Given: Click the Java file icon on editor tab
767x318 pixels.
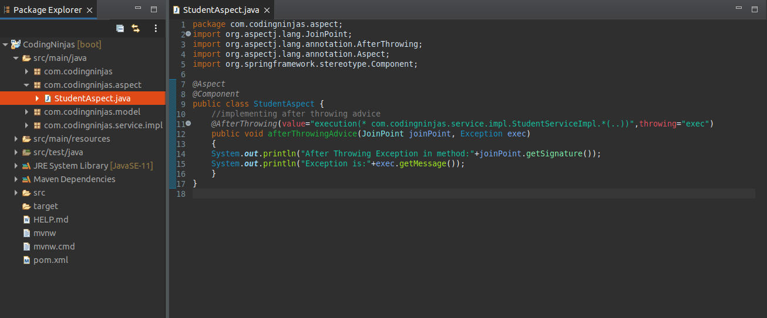Looking at the screenshot, I should (x=176, y=11).
